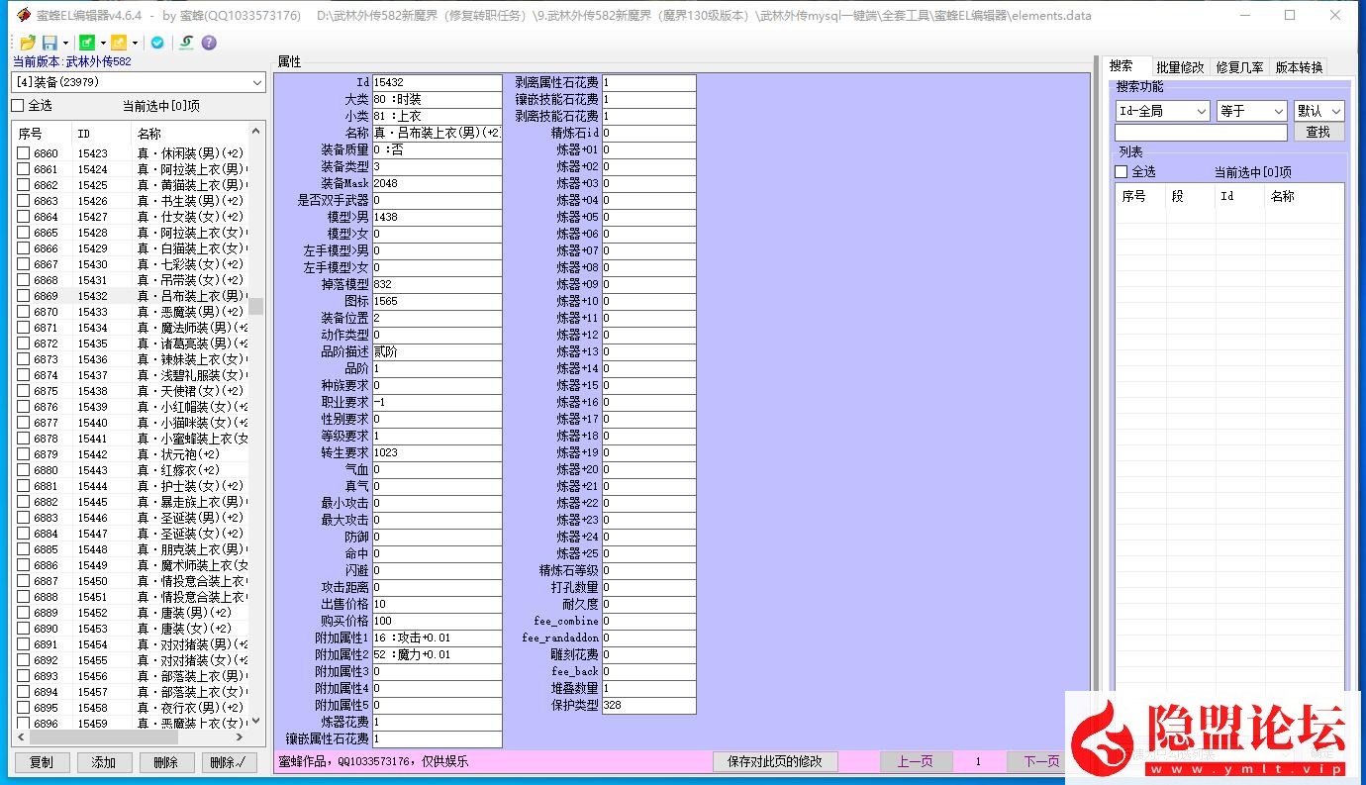Open dropdown arrow beside the save icon
This screenshot has width=1366, height=785.
tap(65, 44)
